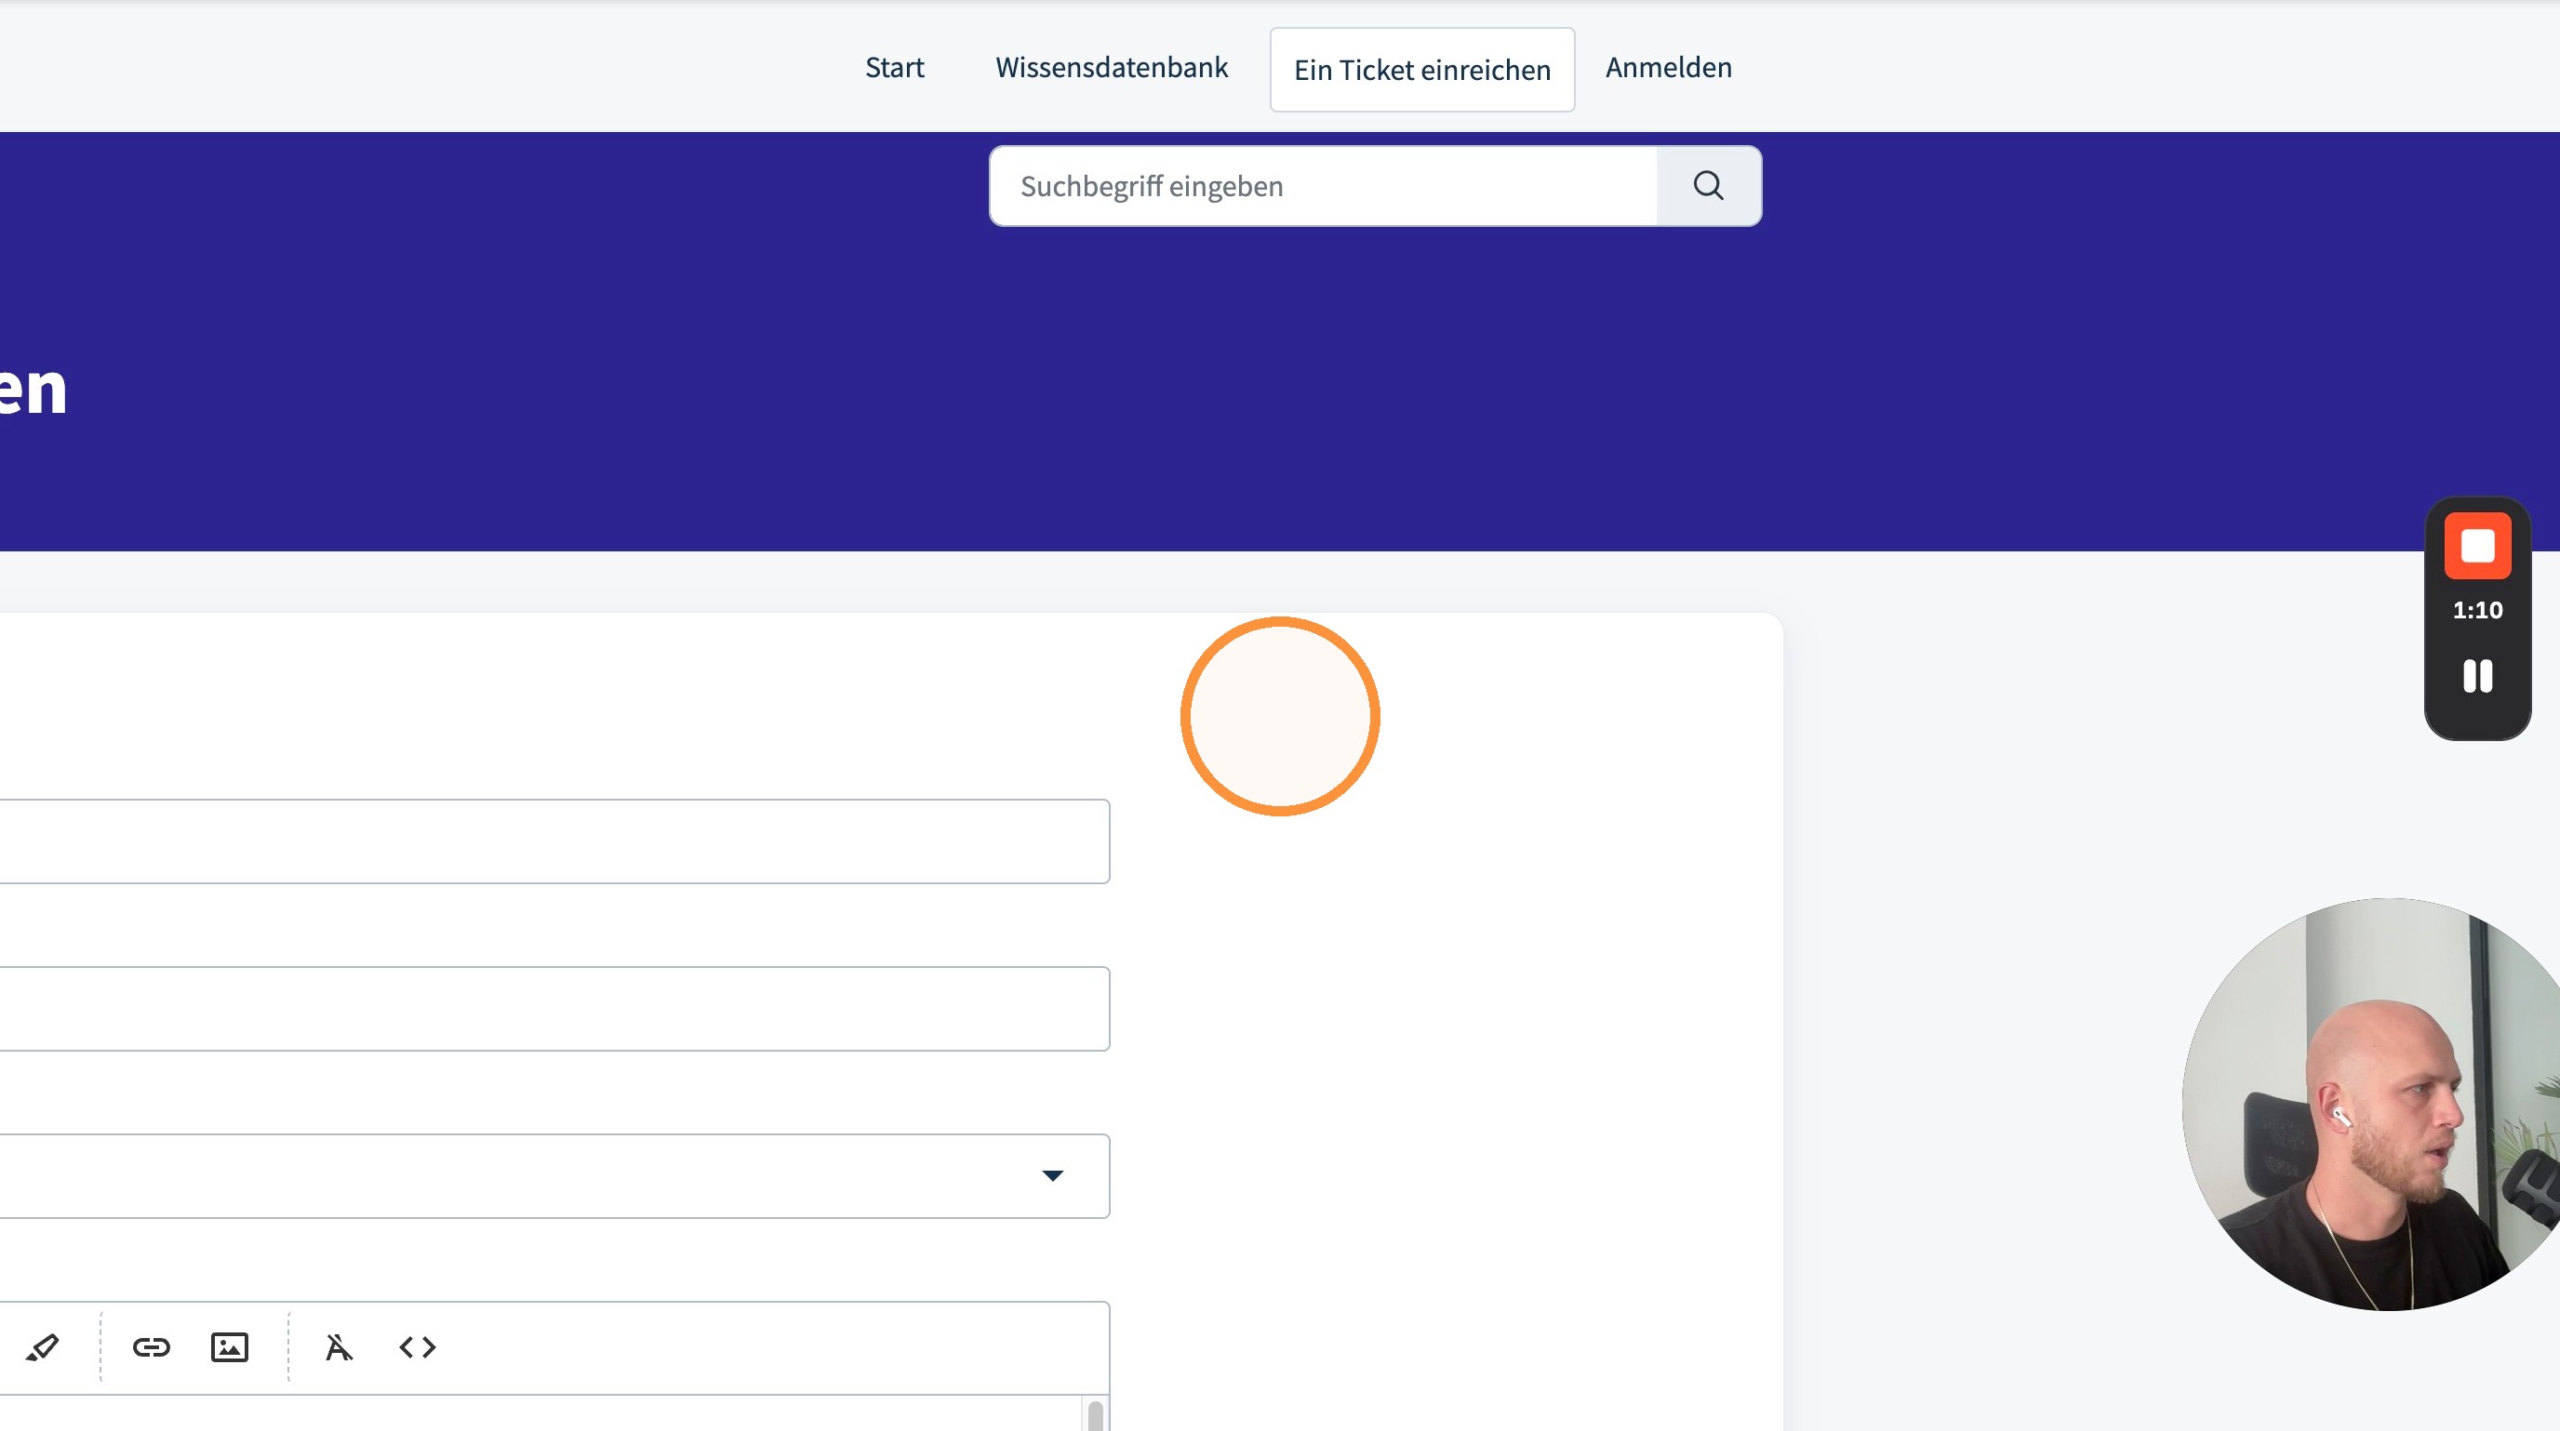Screen dimensions: 2560x1431
Task: Insert a link in the editor
Action: tap(151, 1346)
